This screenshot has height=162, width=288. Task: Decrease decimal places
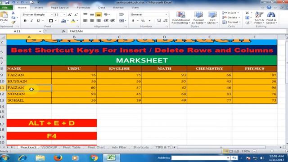point(166,21)
